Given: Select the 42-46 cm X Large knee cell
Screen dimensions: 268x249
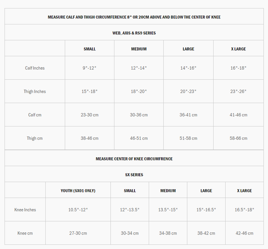Looking at the screenshot, I should (x=244, y=233).
